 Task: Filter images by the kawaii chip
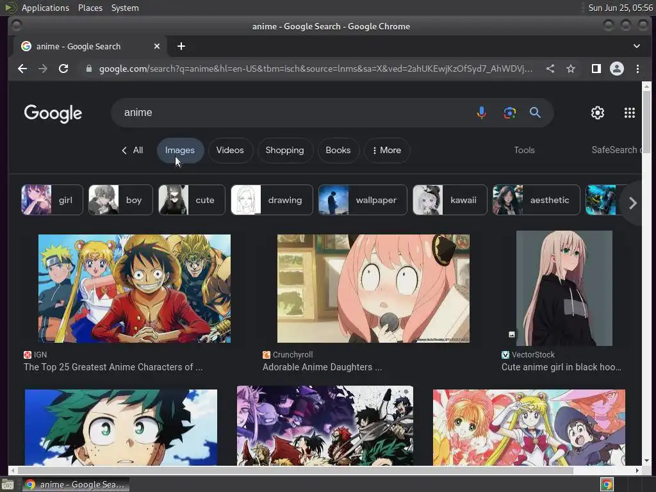point(450,200)
